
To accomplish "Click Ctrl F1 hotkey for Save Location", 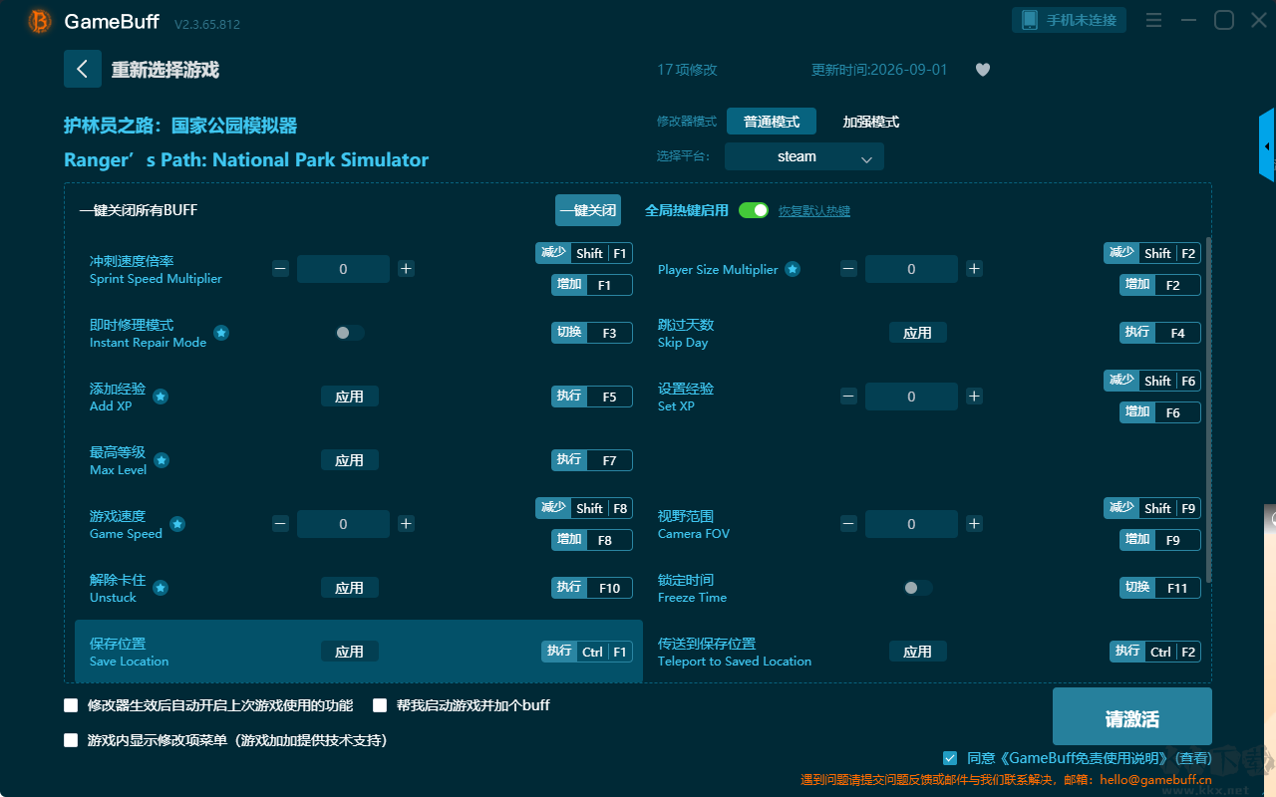I will (x=587, y=652).
